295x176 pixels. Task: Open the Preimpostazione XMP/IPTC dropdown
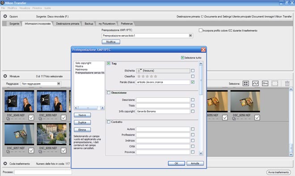tap(190, 36)
